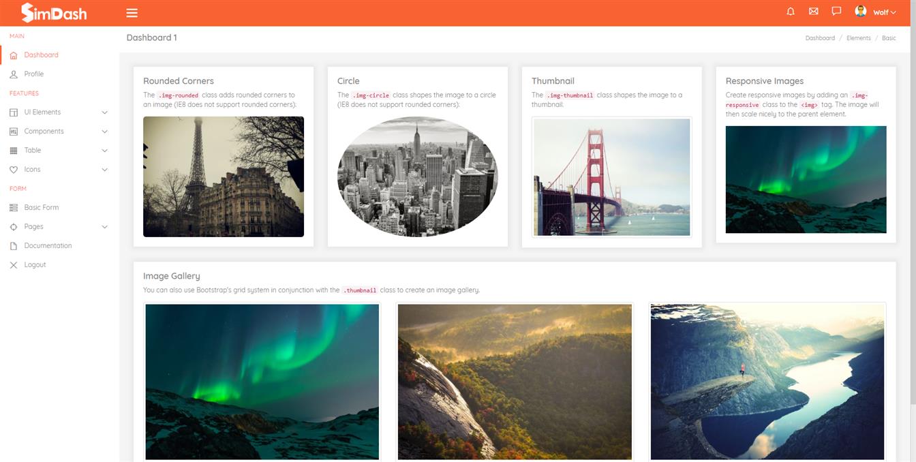916x462 pixels.
Task: Open the mail envelope icon
Action: point(813,12)
